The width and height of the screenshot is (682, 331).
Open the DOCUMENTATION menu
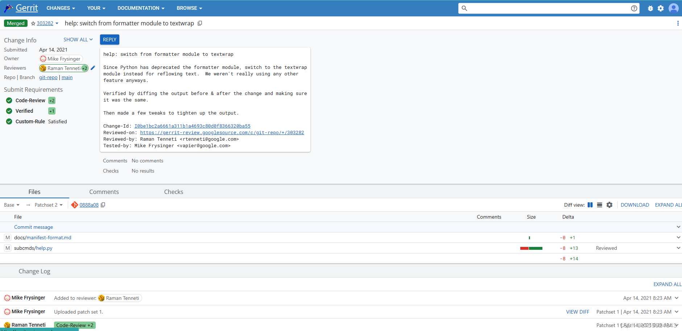(141, 8)
